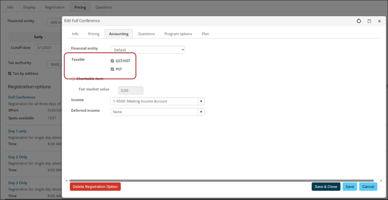Viewport: 388px width, 200px height.
Task: Click the Edit Full Conference title text
Action: [x=82, y=21]
